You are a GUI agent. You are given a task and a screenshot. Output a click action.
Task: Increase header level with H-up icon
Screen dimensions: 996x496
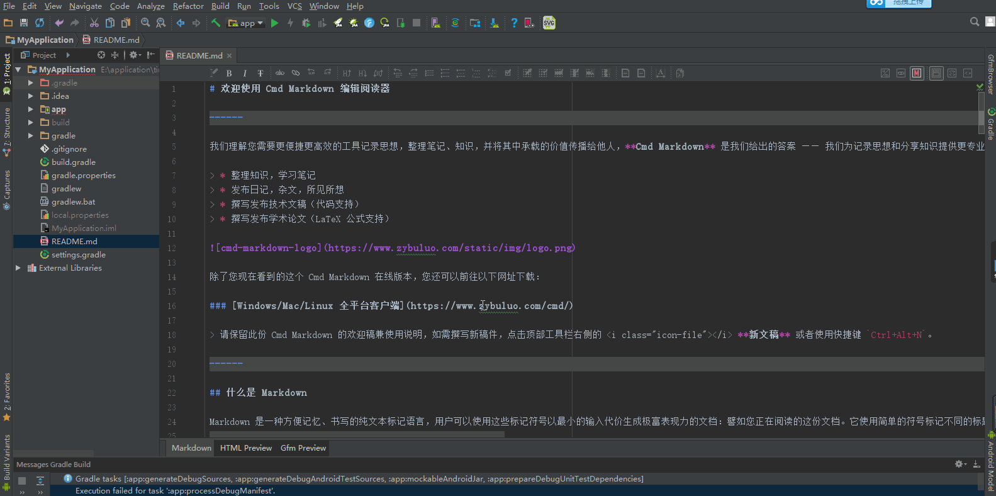tap(347, 73)
